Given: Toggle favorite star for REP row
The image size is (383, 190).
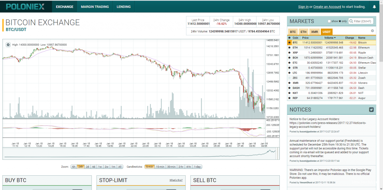Looking at the screenshot, I should 289,98.
